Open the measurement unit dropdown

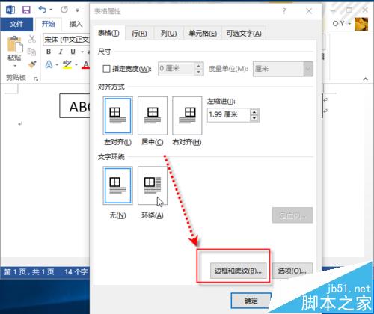click(x=308, y=69)
